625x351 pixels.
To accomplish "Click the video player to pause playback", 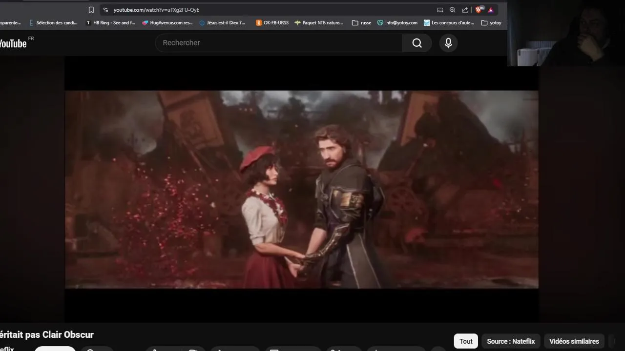I will [x=302, y=189].
